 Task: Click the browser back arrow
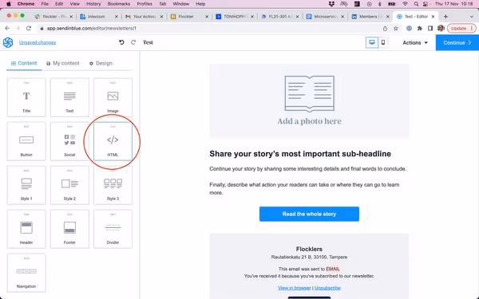point(7,29)
